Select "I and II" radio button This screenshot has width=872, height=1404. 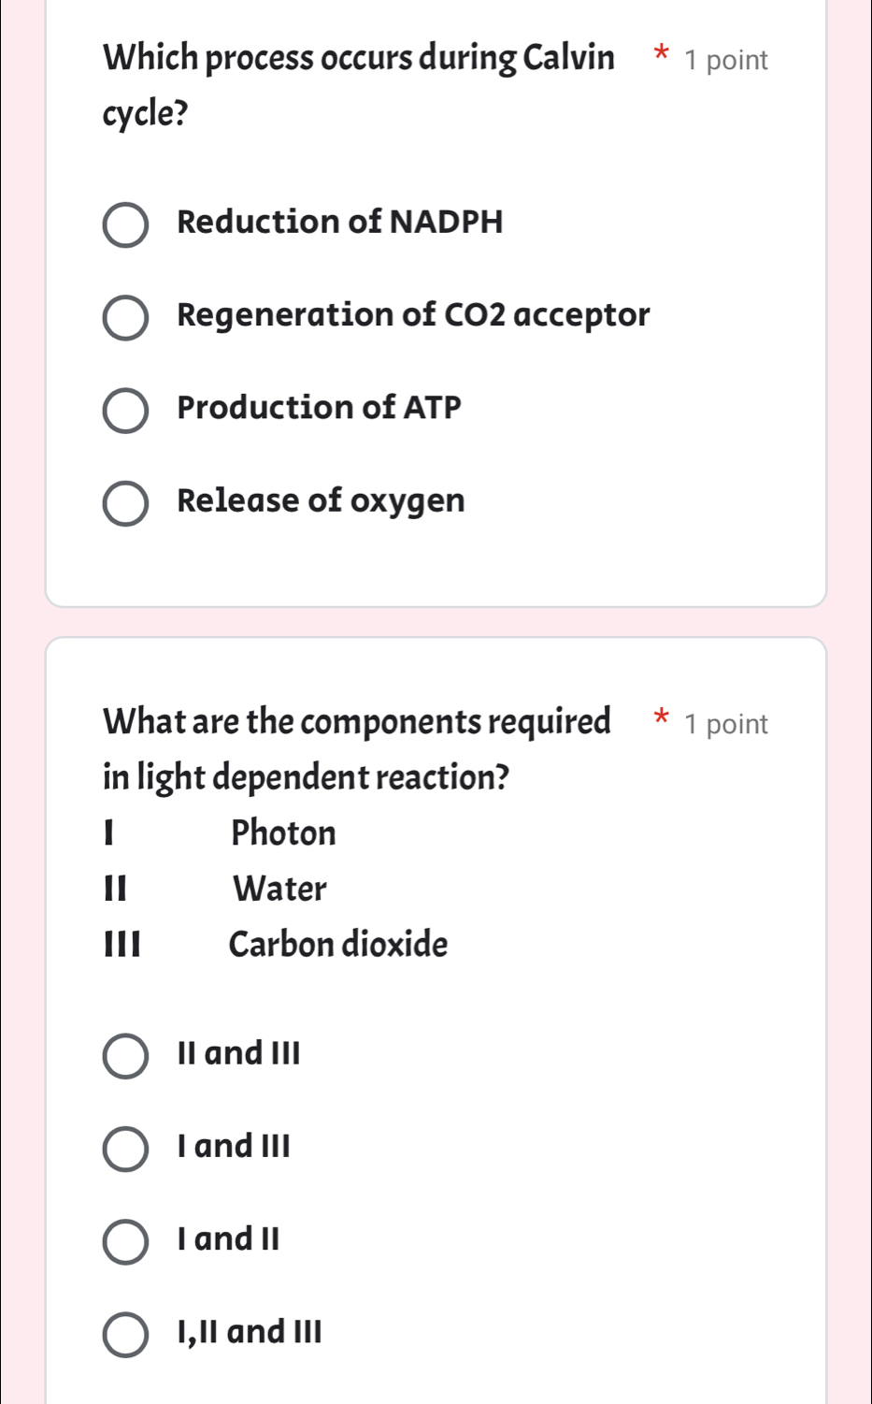click(x=124, y=1242)
